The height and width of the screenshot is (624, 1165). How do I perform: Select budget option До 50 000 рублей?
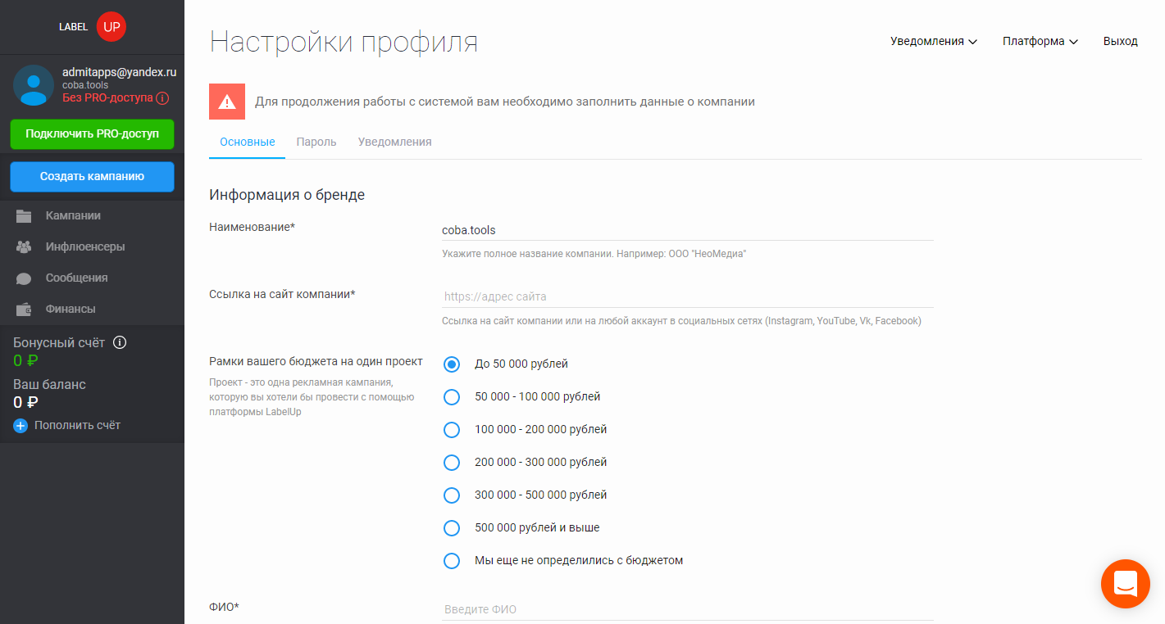pos(452,364)
